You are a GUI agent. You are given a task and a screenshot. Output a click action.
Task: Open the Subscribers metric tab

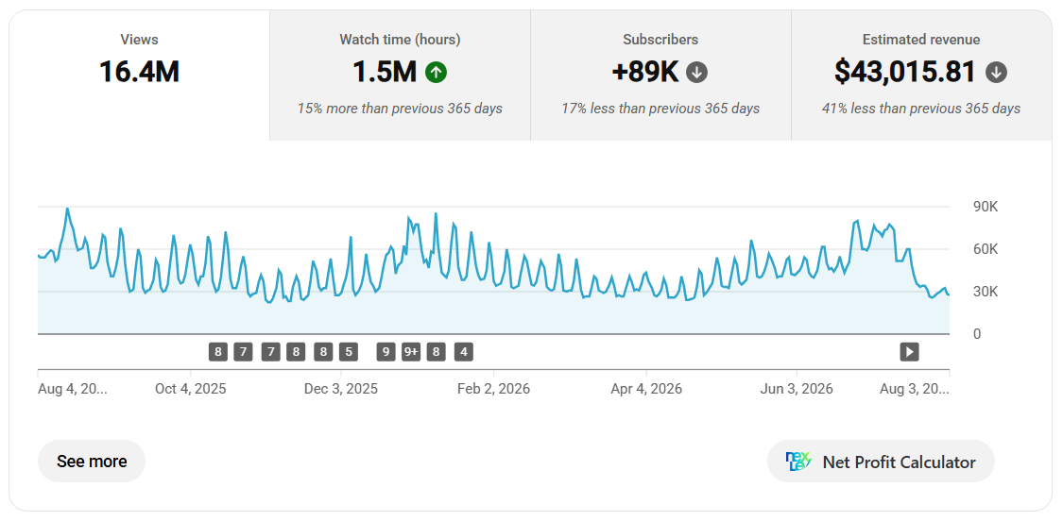[x=661, y=76]
